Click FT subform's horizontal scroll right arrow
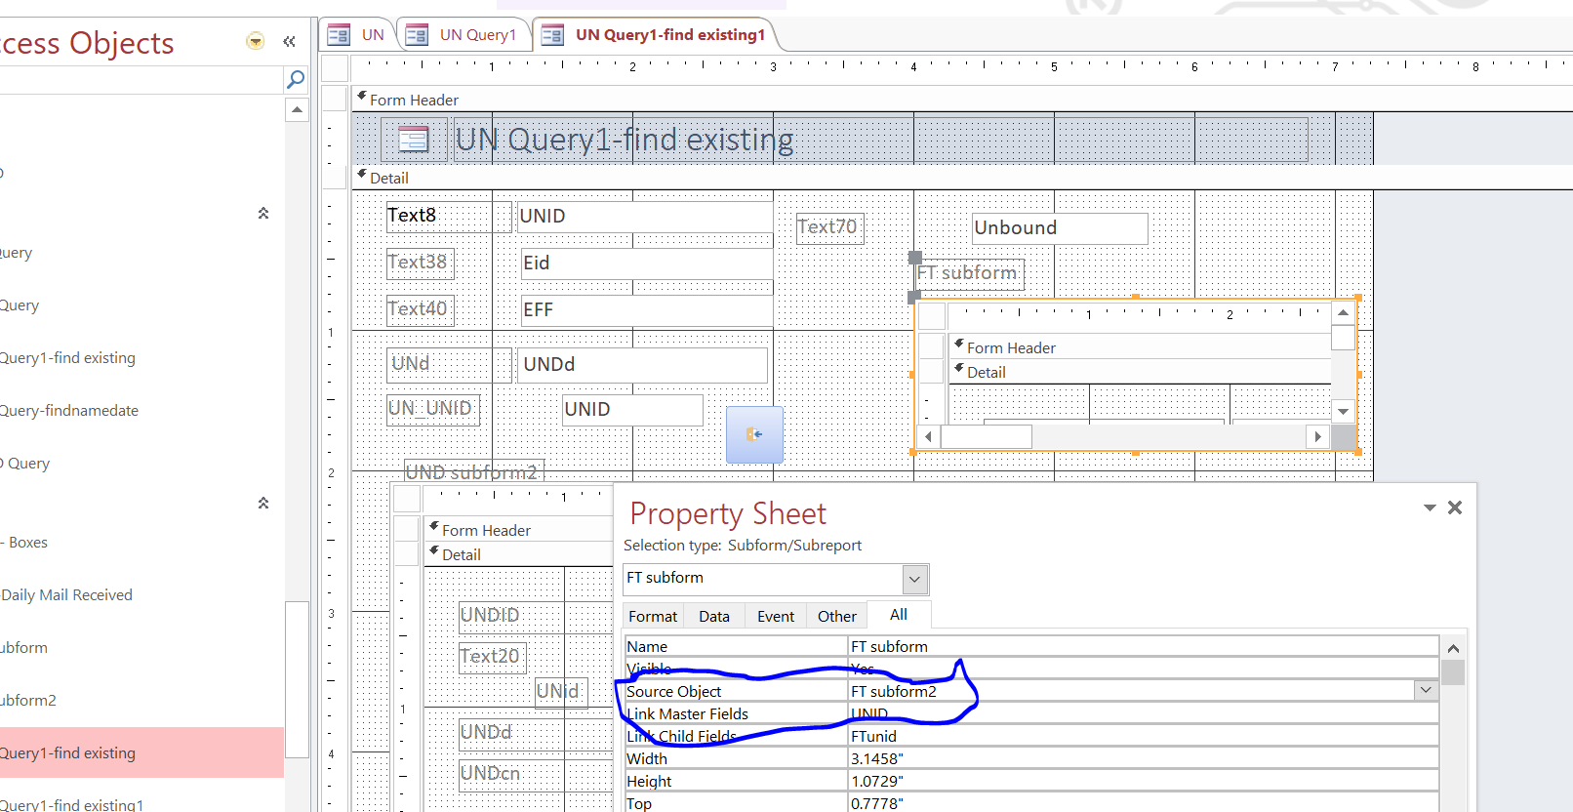Viewport: 1573px width, 812px height. [x=1318, y=436]
